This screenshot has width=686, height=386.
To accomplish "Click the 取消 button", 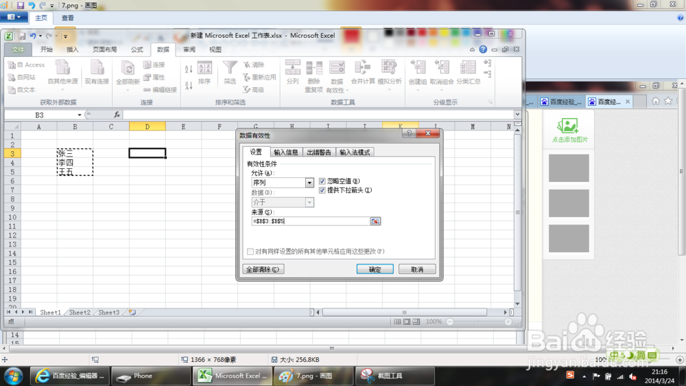I will coord(417,269).
